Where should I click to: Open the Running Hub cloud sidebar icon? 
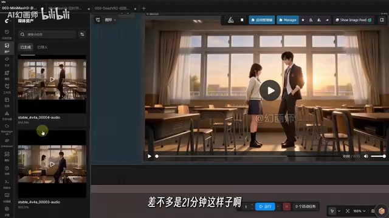tap(7, 126)
